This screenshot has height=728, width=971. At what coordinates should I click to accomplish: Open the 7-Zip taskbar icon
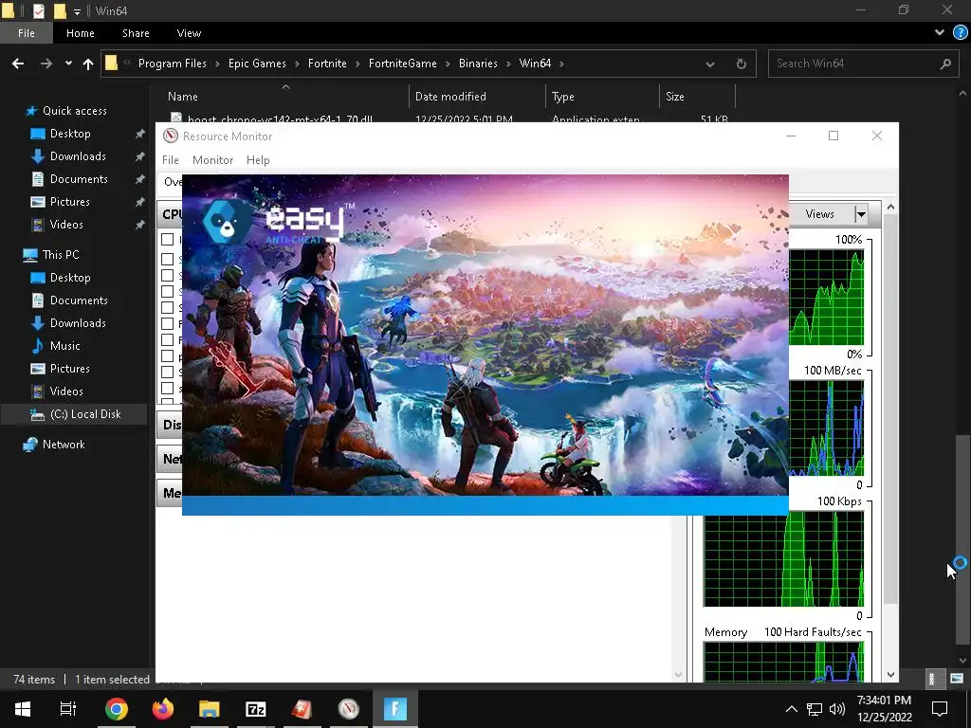click(x=256, y=709)
